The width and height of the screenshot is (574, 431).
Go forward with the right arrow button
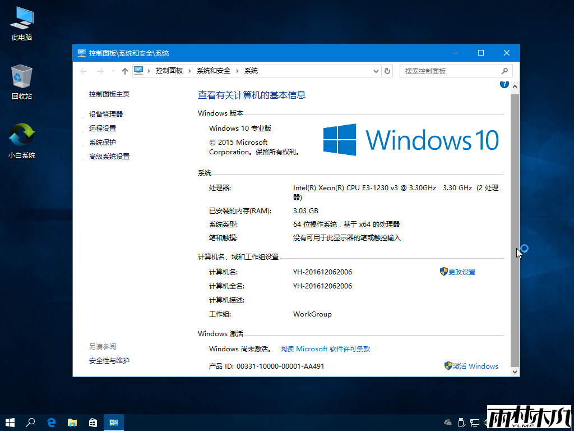[x=100, y=71]
